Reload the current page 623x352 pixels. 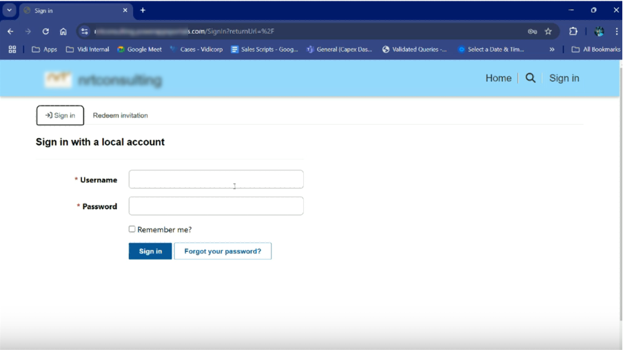coord(45,31)
